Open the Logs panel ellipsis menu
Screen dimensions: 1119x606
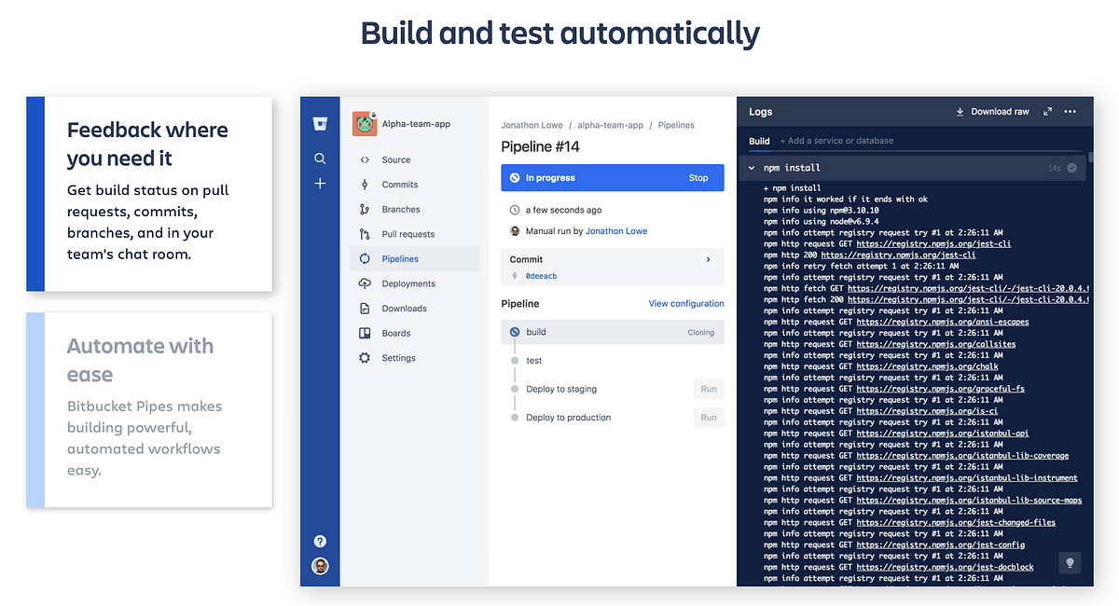pyautogui.click(x=1071, y=111)
